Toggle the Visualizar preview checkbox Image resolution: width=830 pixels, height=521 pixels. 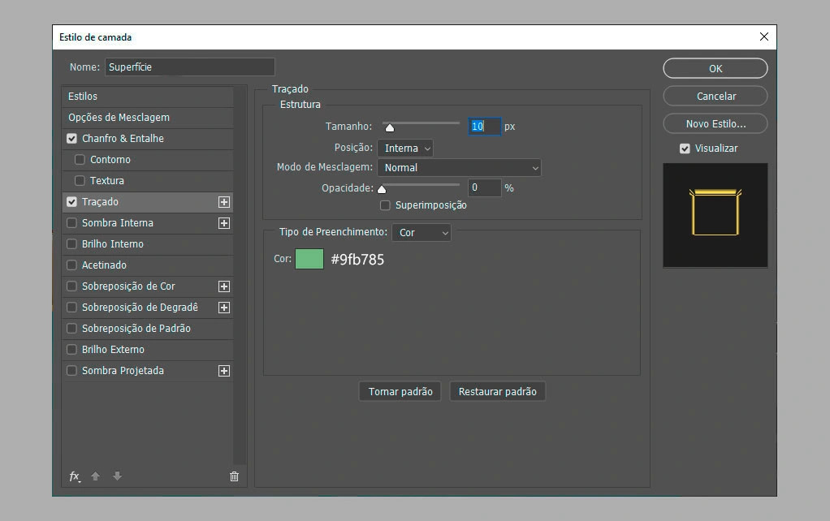[x=685, y=149]
